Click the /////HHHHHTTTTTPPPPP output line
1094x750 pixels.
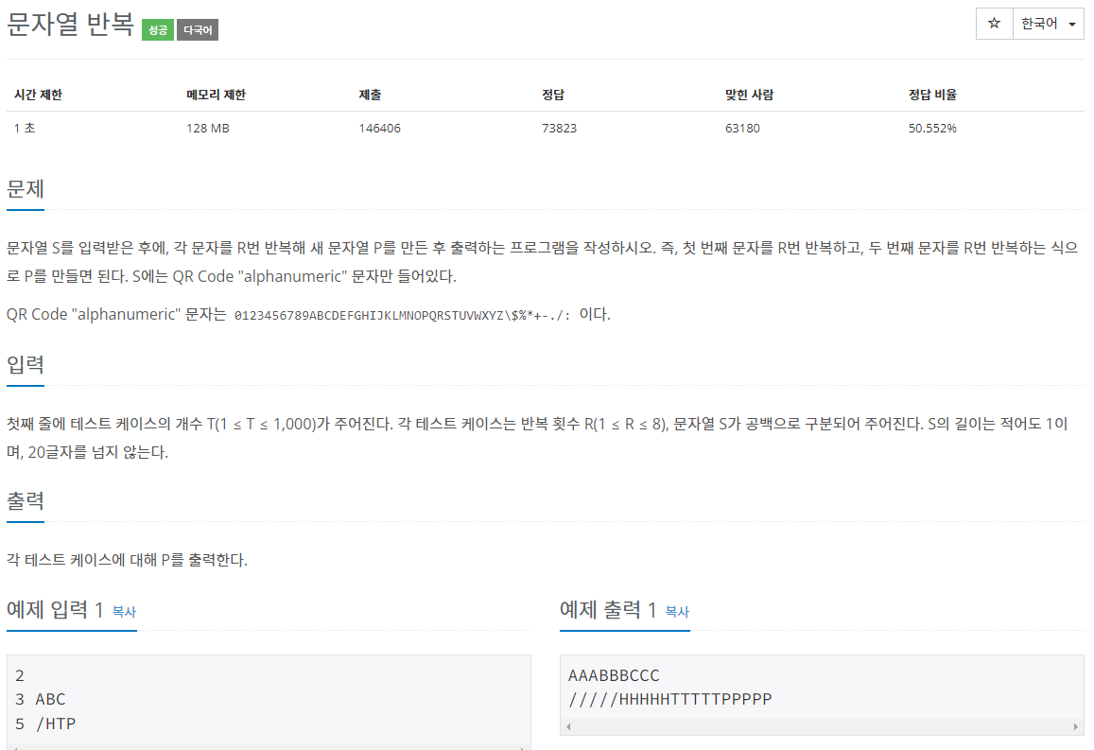point(670,699)
